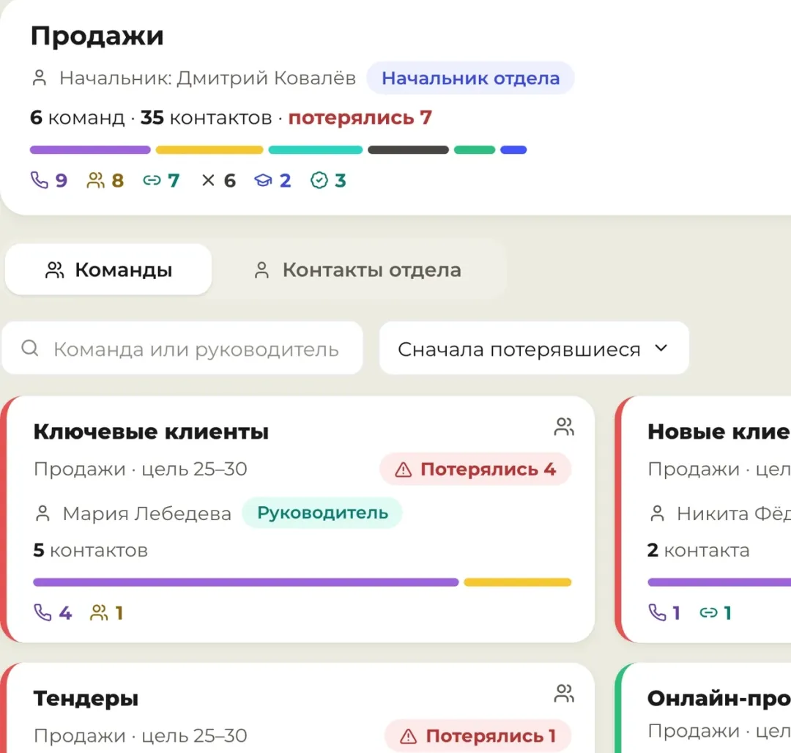The width and height of the screenshot is (791, 753).
Task: Focus the Команда или руководитель search field
Action: (x=182, y=348)
